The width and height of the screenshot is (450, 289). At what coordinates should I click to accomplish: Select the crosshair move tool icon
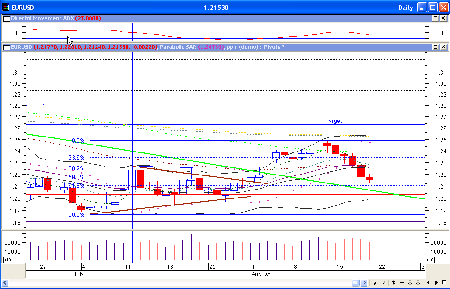[402, 283]
